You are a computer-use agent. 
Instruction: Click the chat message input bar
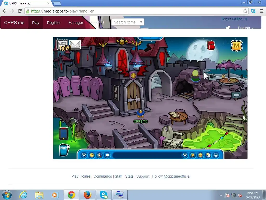coord(147,155)
